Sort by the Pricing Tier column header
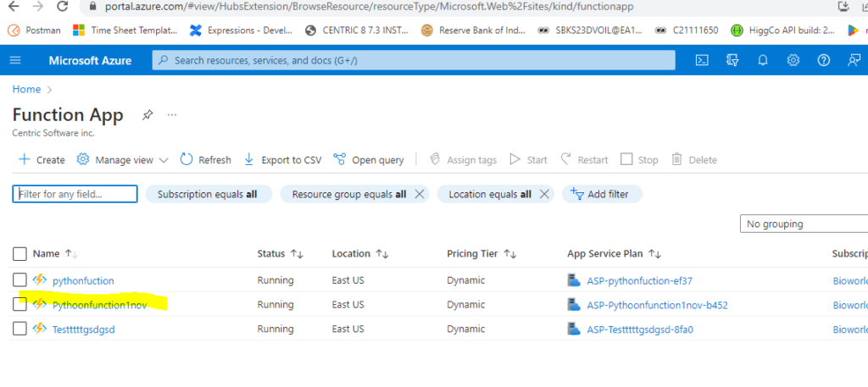Viewport: 868px width, 387px height. 481,254
